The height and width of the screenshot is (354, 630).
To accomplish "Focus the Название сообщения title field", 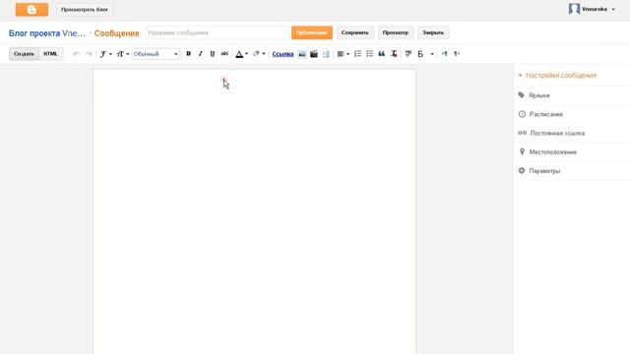I will click(218, 32).
